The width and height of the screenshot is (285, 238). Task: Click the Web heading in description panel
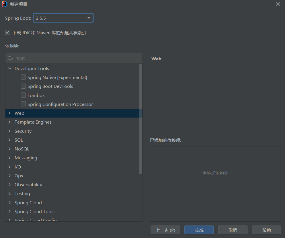[x=156, y=59]
